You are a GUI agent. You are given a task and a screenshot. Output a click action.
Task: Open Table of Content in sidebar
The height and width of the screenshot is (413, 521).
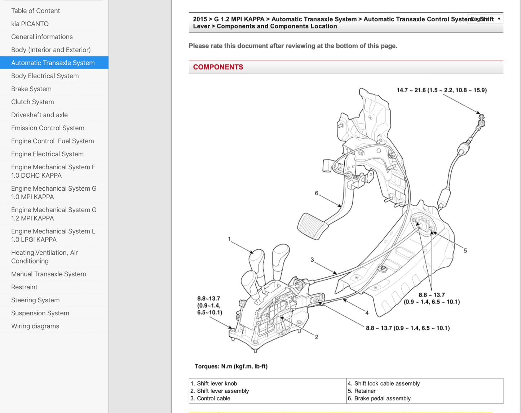[35, 11]
